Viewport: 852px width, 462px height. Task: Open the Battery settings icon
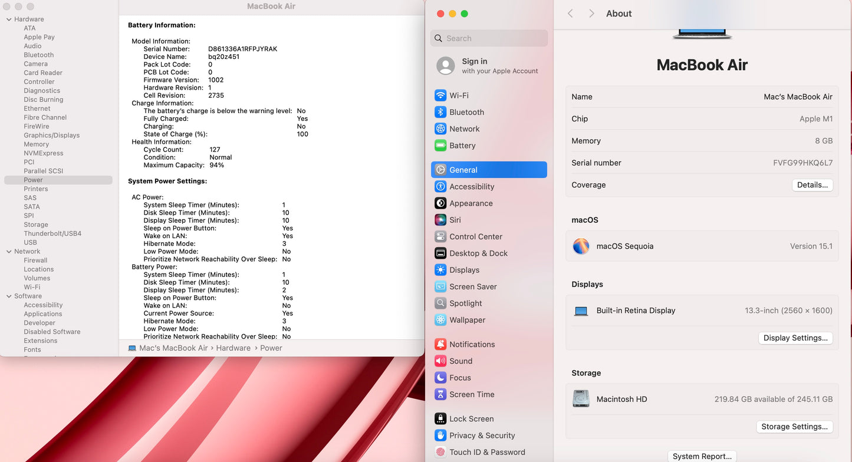coord(440,146)
